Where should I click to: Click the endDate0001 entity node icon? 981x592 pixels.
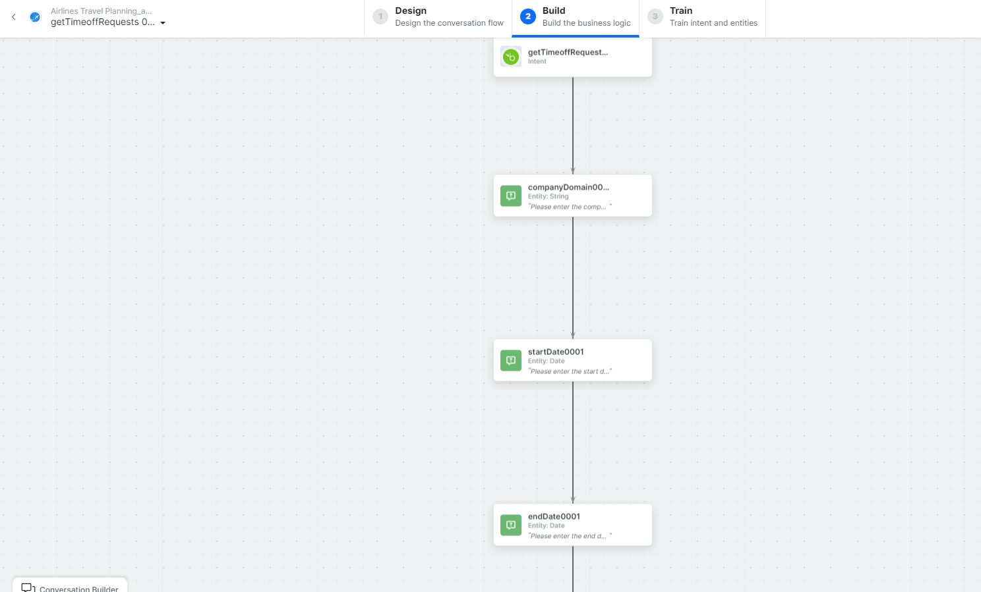511,525
